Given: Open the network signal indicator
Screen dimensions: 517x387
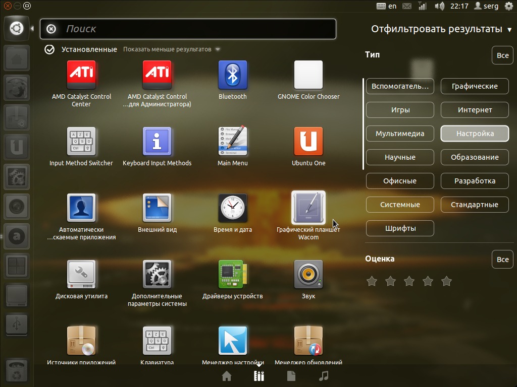Looking at the screenshot, I should tap(423, 6).
